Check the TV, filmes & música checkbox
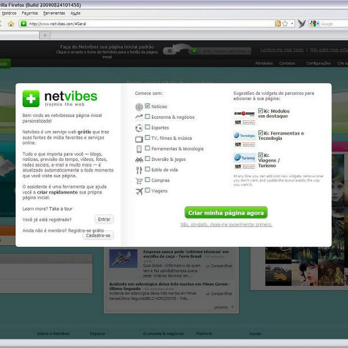348x348 pixels. (x=147, y=137)
